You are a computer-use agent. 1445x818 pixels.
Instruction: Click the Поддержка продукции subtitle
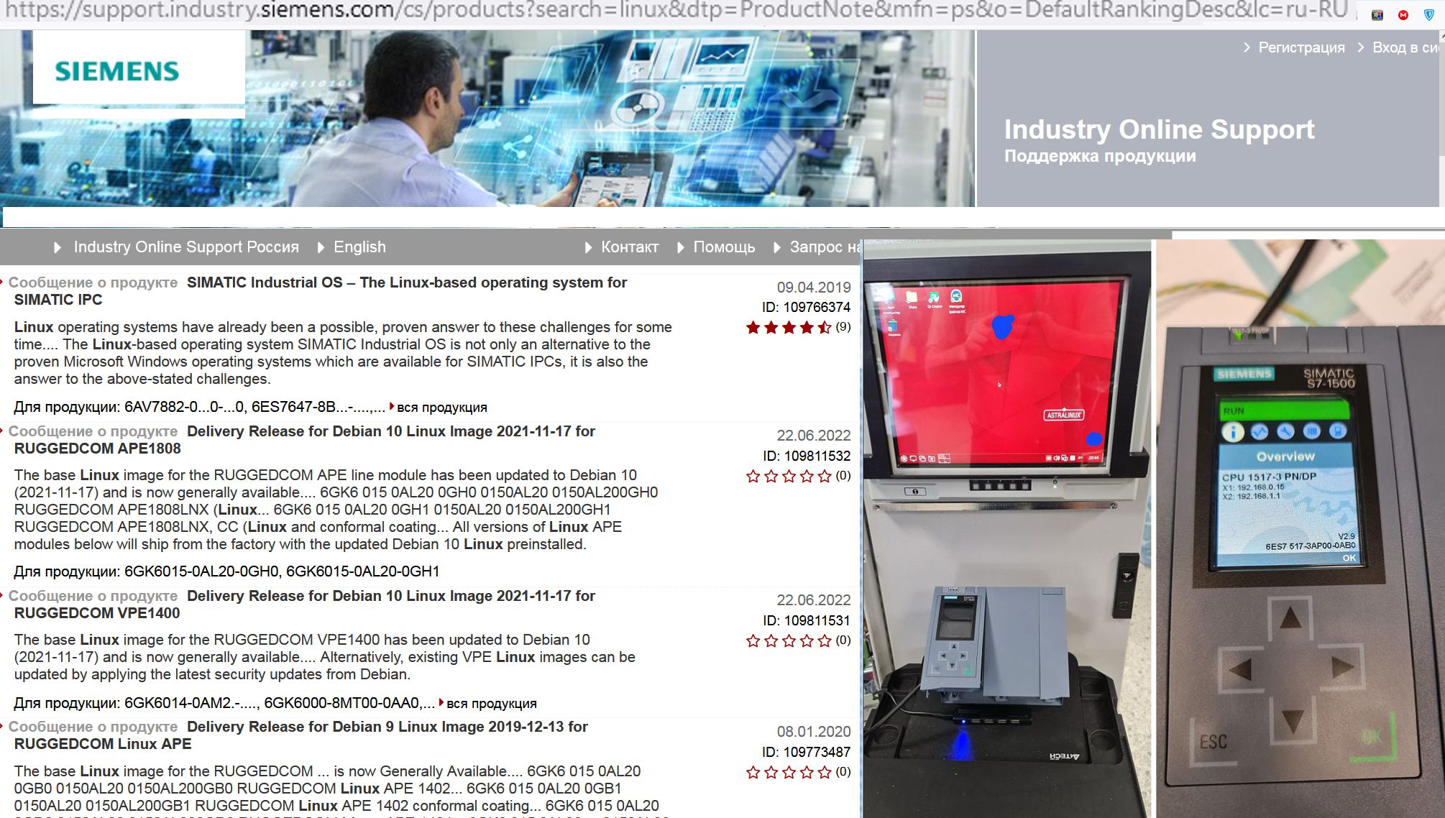(1100, 157)
